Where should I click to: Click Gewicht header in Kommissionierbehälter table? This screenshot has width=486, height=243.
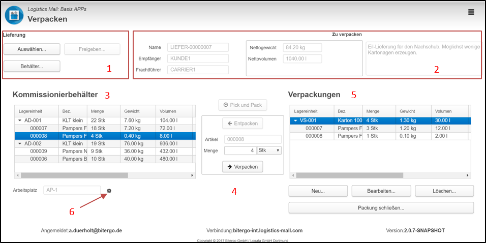click(138, 111)
